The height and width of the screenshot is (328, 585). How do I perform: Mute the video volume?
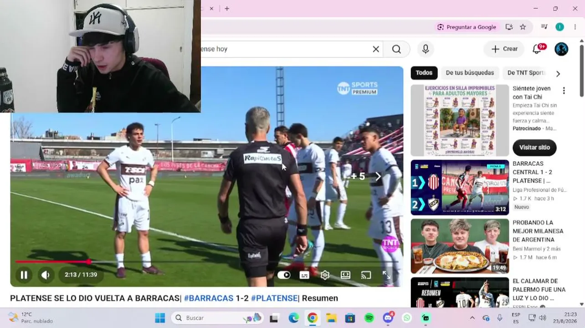[x=46, y=275]
